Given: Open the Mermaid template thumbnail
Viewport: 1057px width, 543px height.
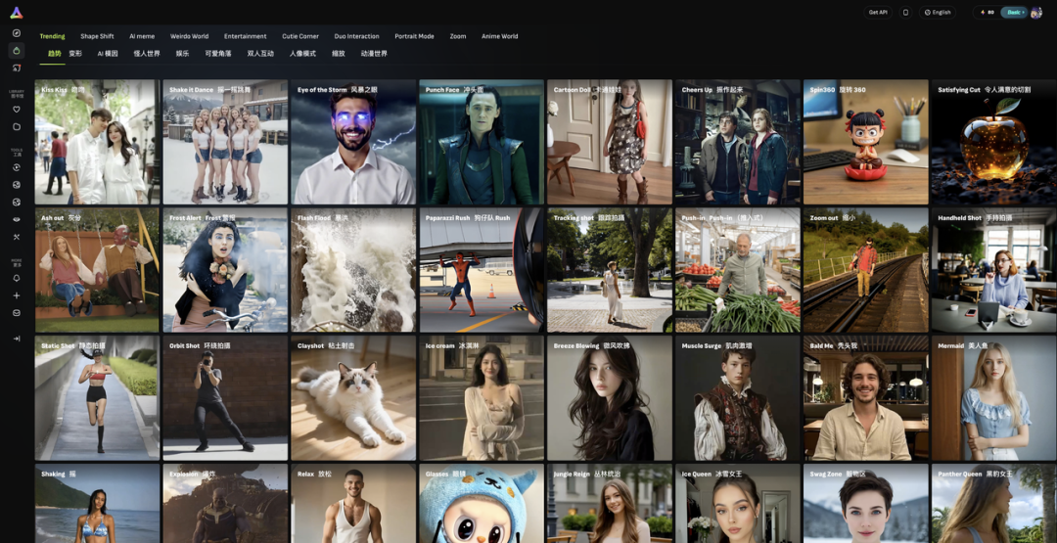Looking at the screenshot, I should pyautogui.click(x=993, y=398).
